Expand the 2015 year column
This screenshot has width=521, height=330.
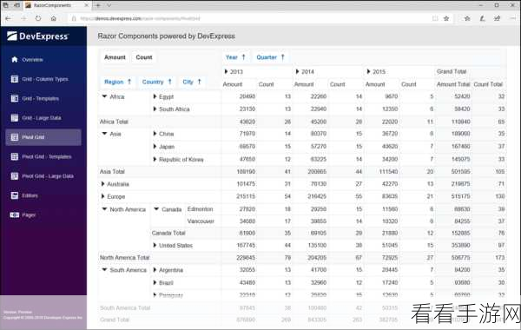(x=368, y=71)
